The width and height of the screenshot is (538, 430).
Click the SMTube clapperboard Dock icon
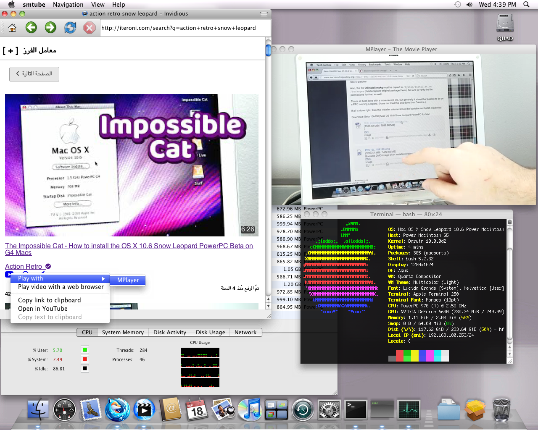point(144,409)
